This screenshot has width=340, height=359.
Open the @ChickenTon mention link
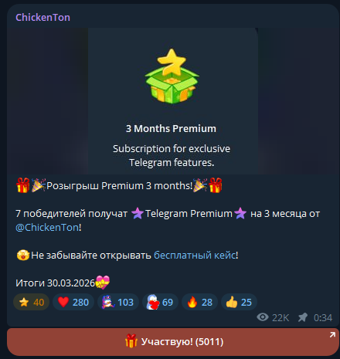pos(47,228)
